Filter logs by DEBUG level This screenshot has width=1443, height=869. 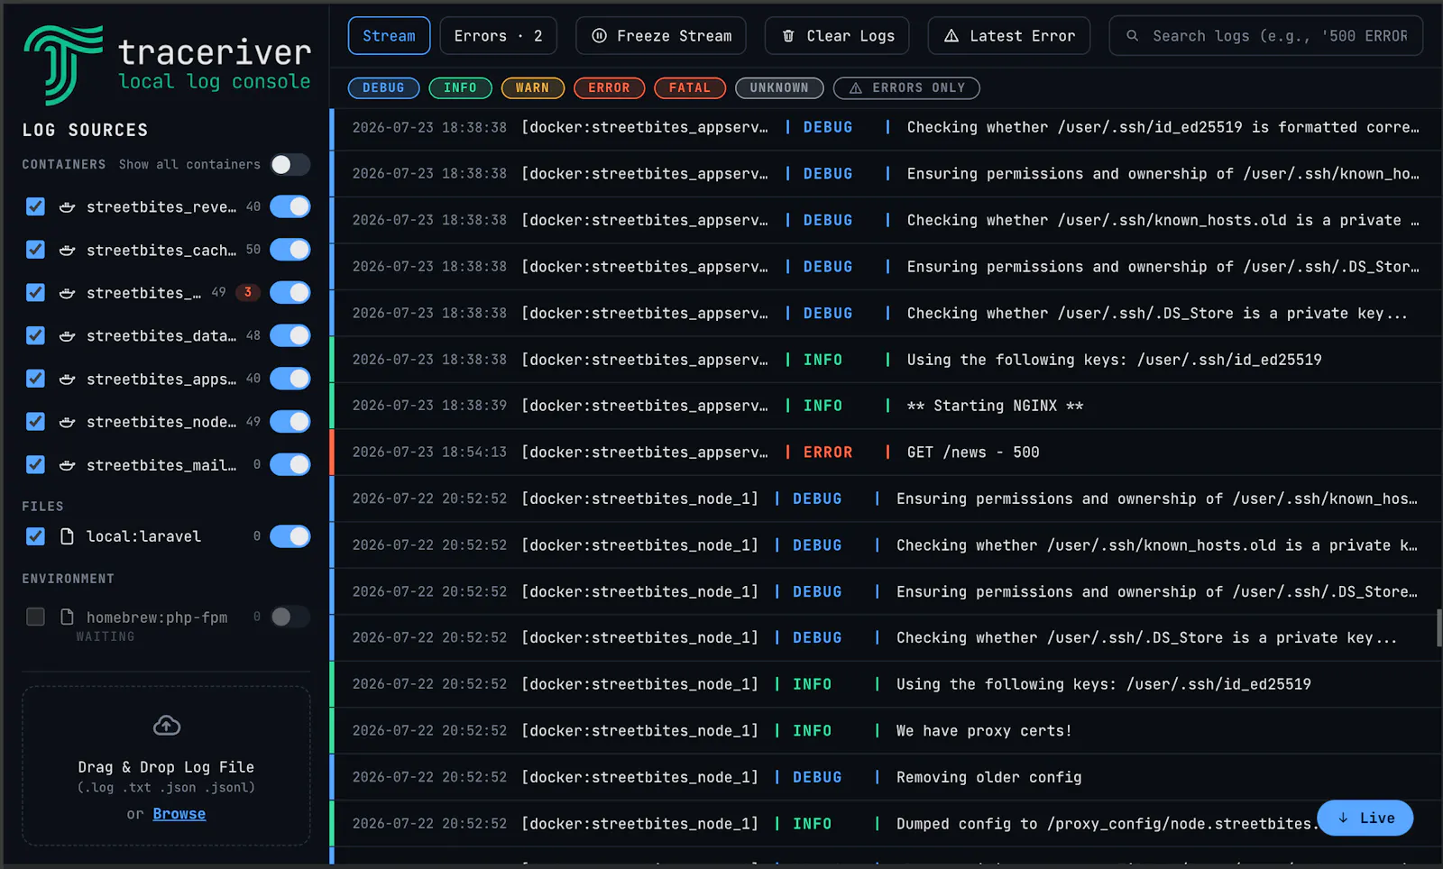[x=383, y=88]
